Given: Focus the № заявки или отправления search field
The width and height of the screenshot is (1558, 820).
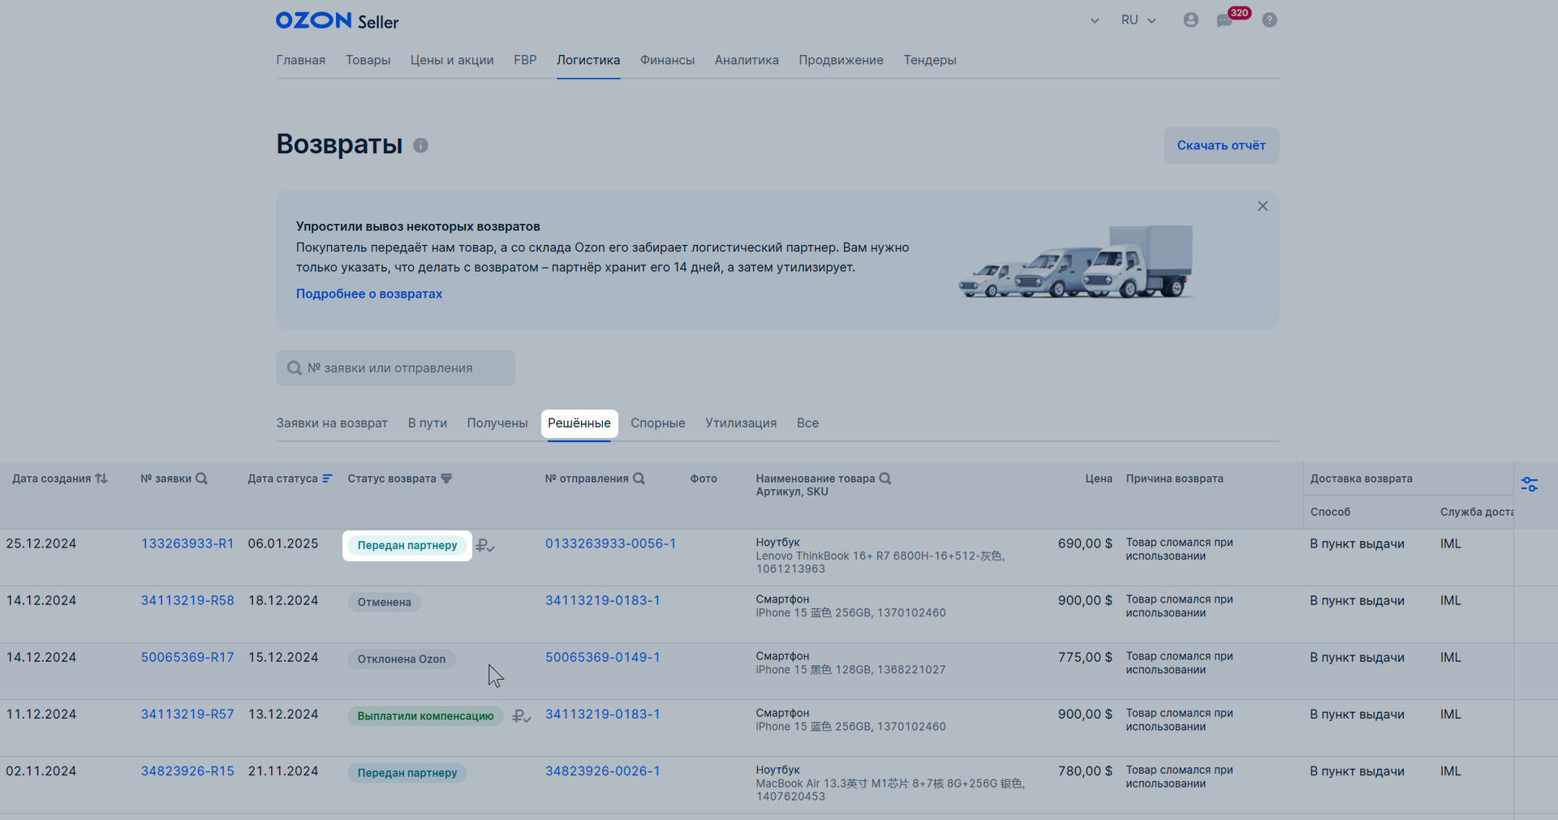Looking at the screenshot, I should (395, 368).
